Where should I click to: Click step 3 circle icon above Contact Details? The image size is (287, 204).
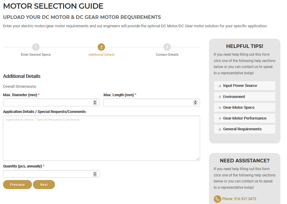(x=167, y=47)
